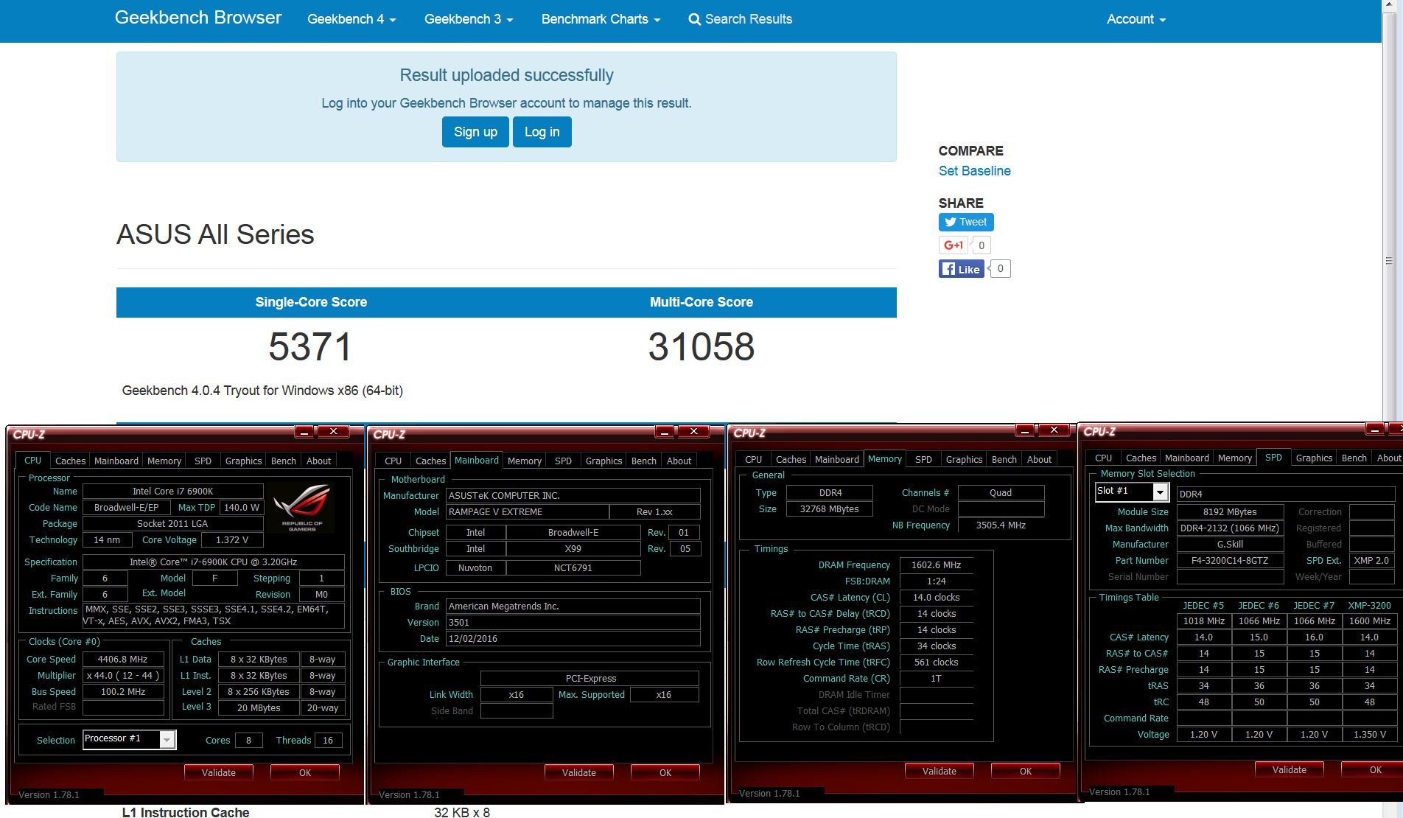Click the DRAM Frequency 1602.6 MHz value
The width and height of the screenshot is (1403, 818).
click(937, 564)
